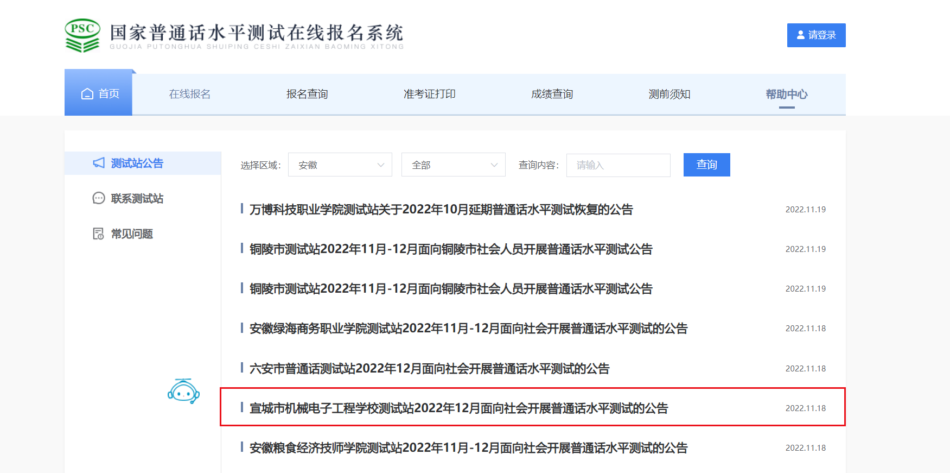Image resolution: width=950 pixels, height=473 pixels.
Task: Click the 查询内容 label
Action: pyautogui.click(x=538, y=165)
